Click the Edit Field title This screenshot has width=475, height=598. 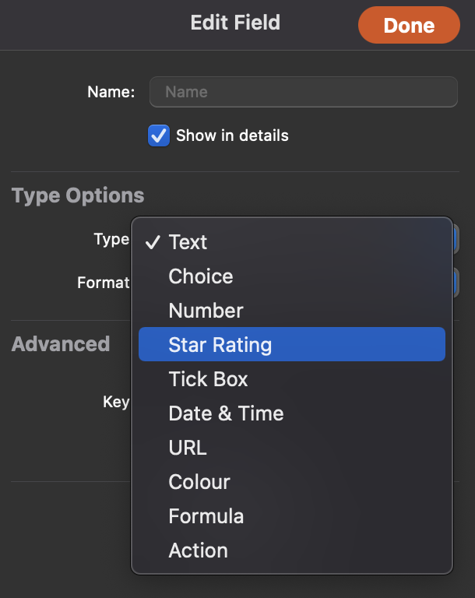click(235, 23)
